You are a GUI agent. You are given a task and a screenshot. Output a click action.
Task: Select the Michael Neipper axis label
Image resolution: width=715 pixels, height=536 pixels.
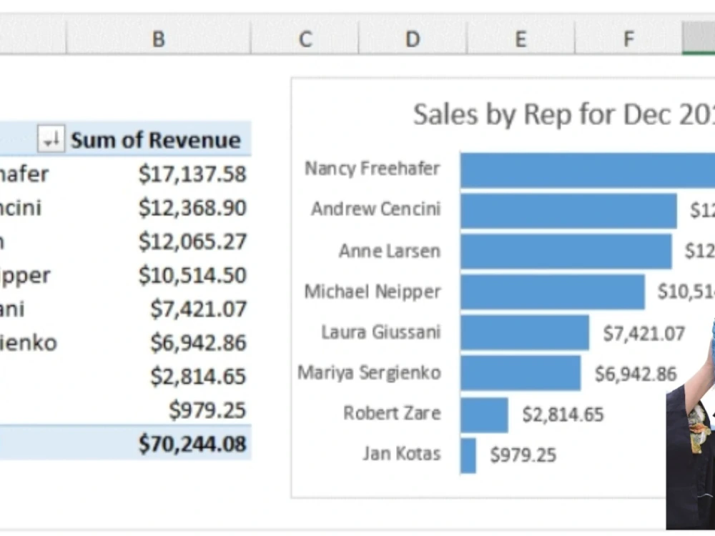tap(371, 291)
